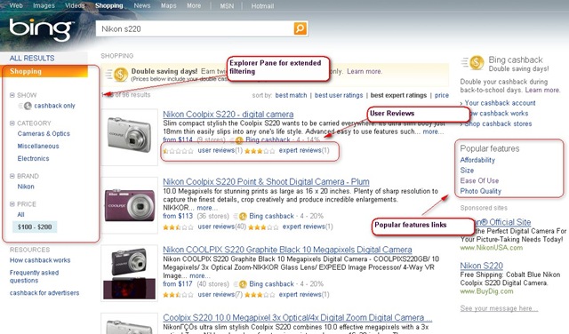Image resolution: width=569 pixels, height=334 pixels.
Task: Collapse the PRICE filter section
Action: pos(12,204)
